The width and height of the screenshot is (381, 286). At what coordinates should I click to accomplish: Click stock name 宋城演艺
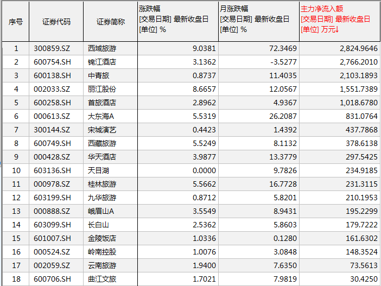[102, 130]
